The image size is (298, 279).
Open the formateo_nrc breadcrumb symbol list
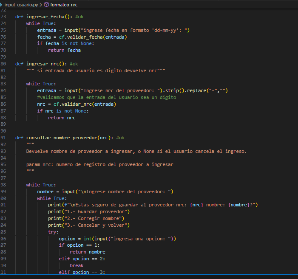[x=64, y=4]
